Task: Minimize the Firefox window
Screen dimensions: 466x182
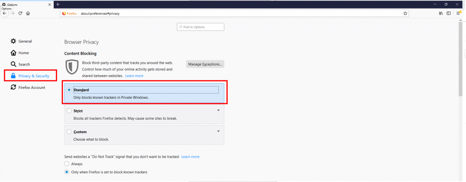Action: 435,4
